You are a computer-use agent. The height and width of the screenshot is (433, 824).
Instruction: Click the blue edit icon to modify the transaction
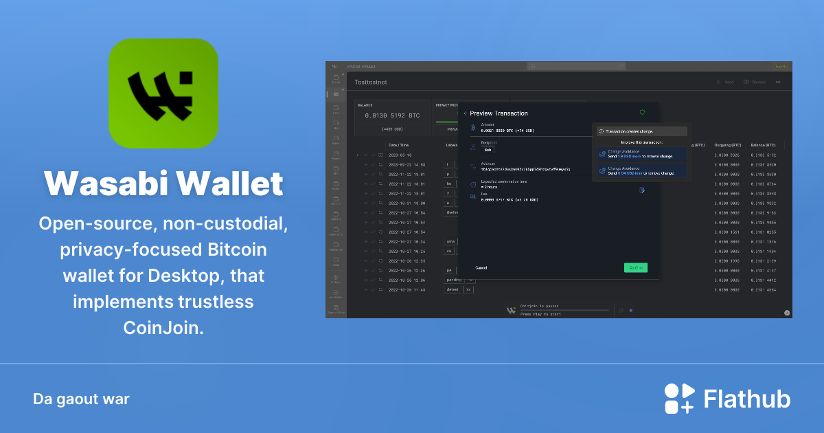[643, 190]
